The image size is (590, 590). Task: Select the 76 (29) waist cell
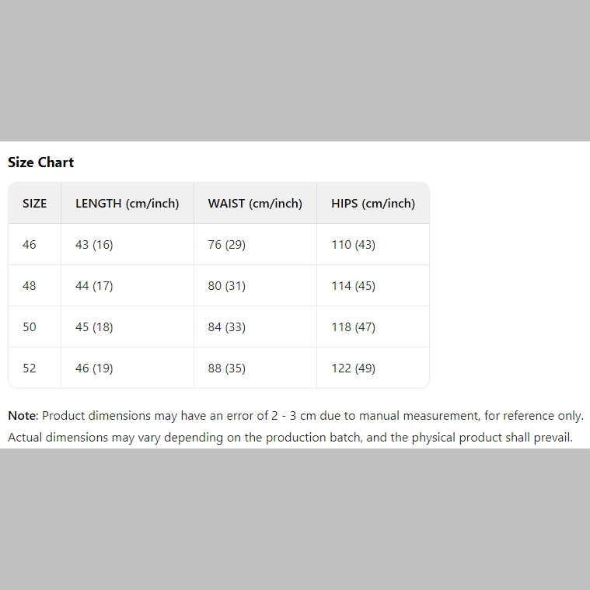226,245
